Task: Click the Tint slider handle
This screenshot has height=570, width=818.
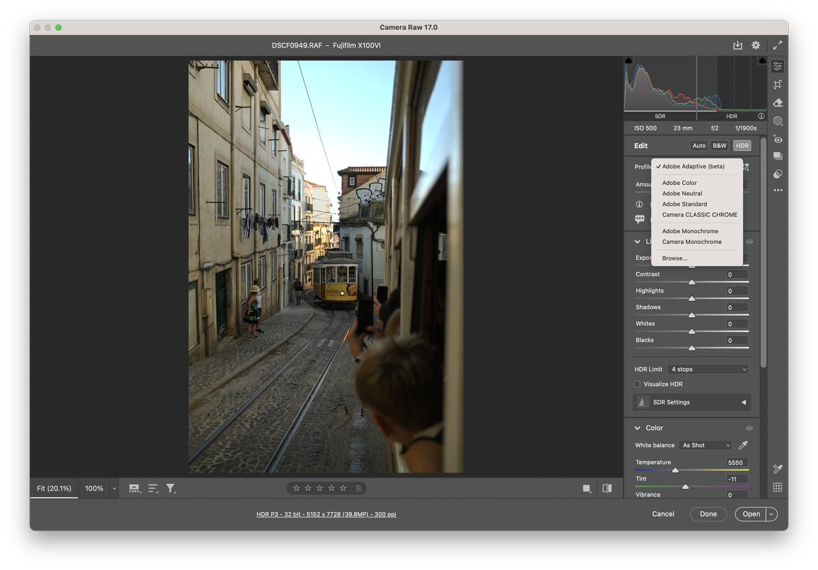Action: click(x=685, y=487)
